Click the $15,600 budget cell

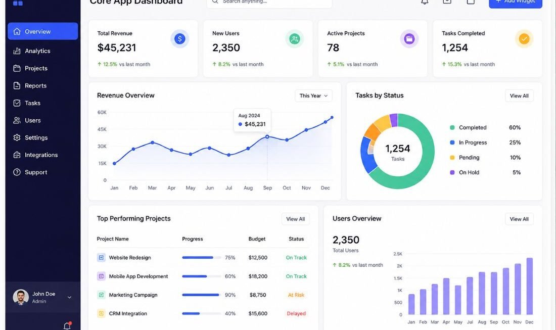click(x=258, y=313)
